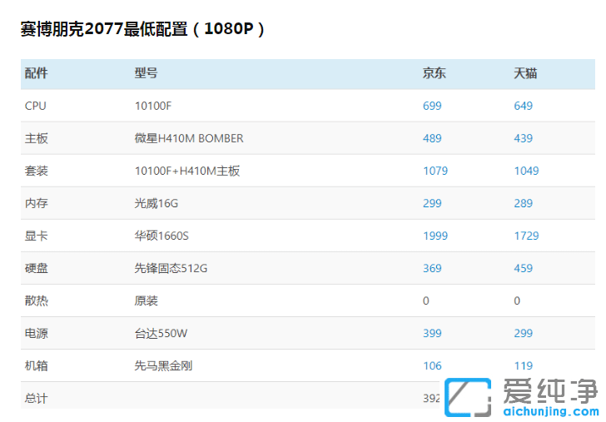606x422 pixels.
Task: Click 天猫 price 119 for 先马黑金刚 case
Action: 523,365
